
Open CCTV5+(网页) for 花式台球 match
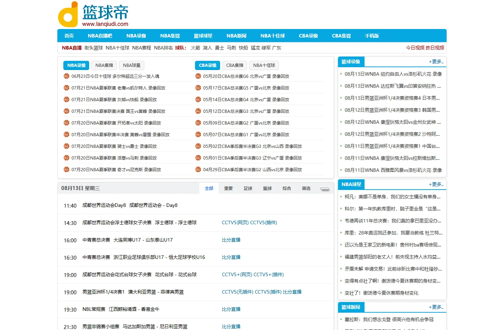point(237,274)
